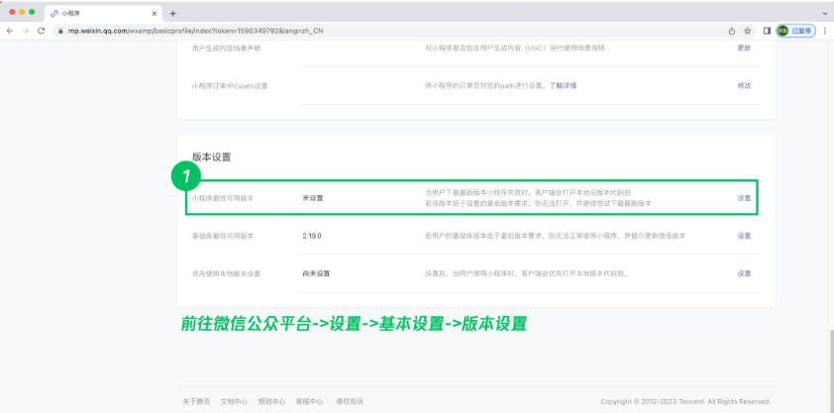Click the 小程序最低可用版本 label
This screenshot has height=413, width=834.
pos(223,198)
